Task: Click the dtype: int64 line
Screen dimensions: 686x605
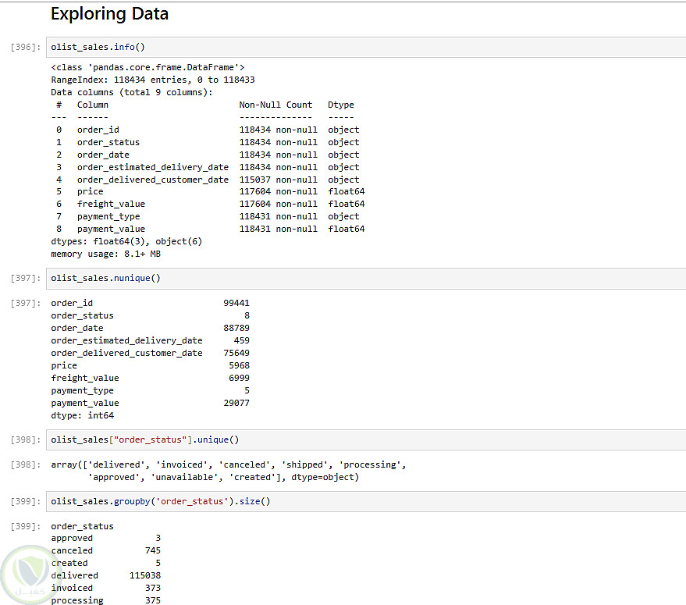Action: 82,415
